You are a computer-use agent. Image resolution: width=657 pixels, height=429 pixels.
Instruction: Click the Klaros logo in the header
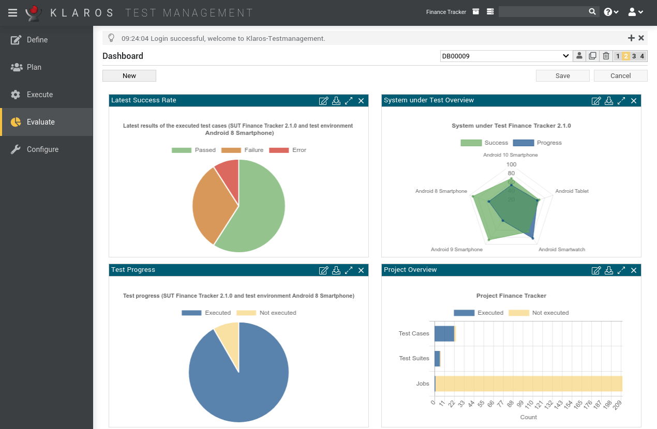coord(34,12)
